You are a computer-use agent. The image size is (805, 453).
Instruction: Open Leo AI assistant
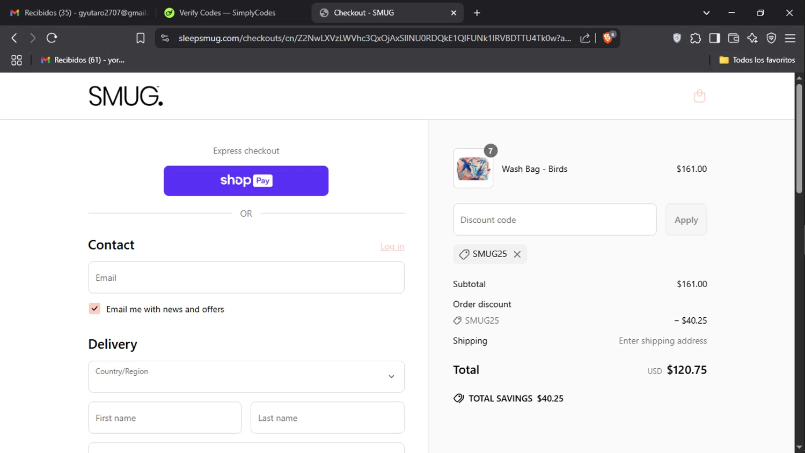[x=752, y=38]
